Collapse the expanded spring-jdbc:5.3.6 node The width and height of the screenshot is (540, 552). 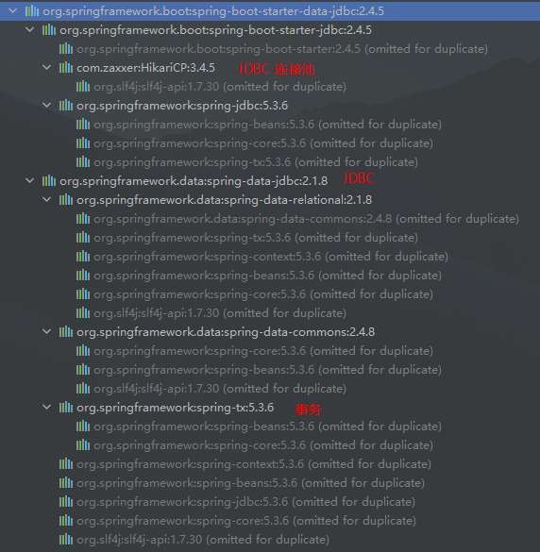tap(46, 106)
